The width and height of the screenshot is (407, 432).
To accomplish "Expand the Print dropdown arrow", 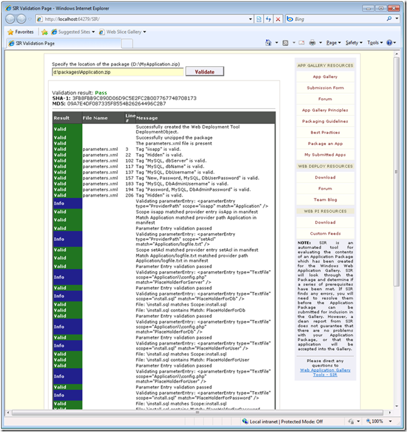I will [320, 43].
